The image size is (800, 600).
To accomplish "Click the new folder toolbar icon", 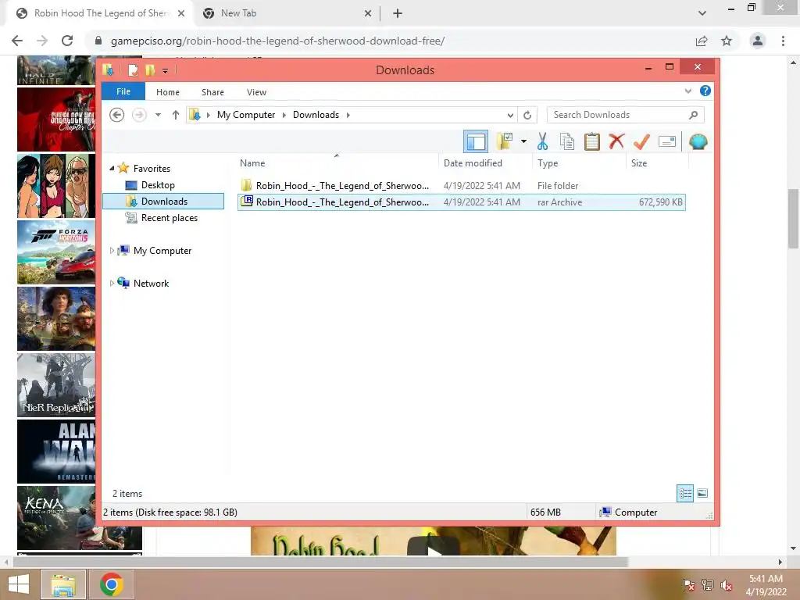I will 505,141.
